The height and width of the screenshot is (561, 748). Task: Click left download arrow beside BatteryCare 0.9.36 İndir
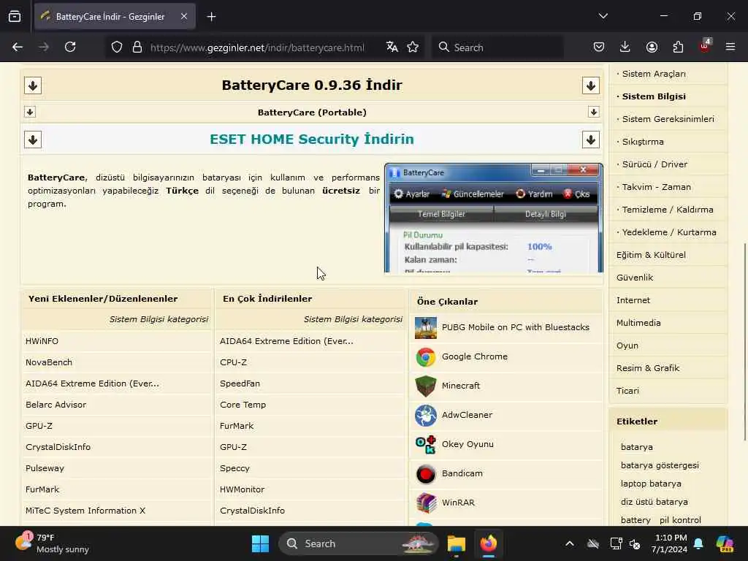(x=33, y=86)
